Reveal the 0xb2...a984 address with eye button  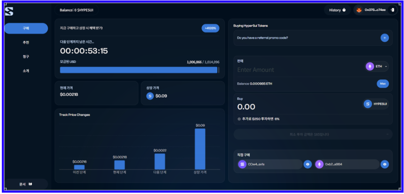point(385,164)
